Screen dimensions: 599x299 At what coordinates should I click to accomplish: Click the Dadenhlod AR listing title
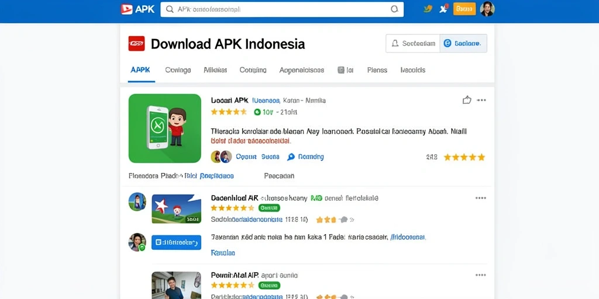(x=234, y=199)
